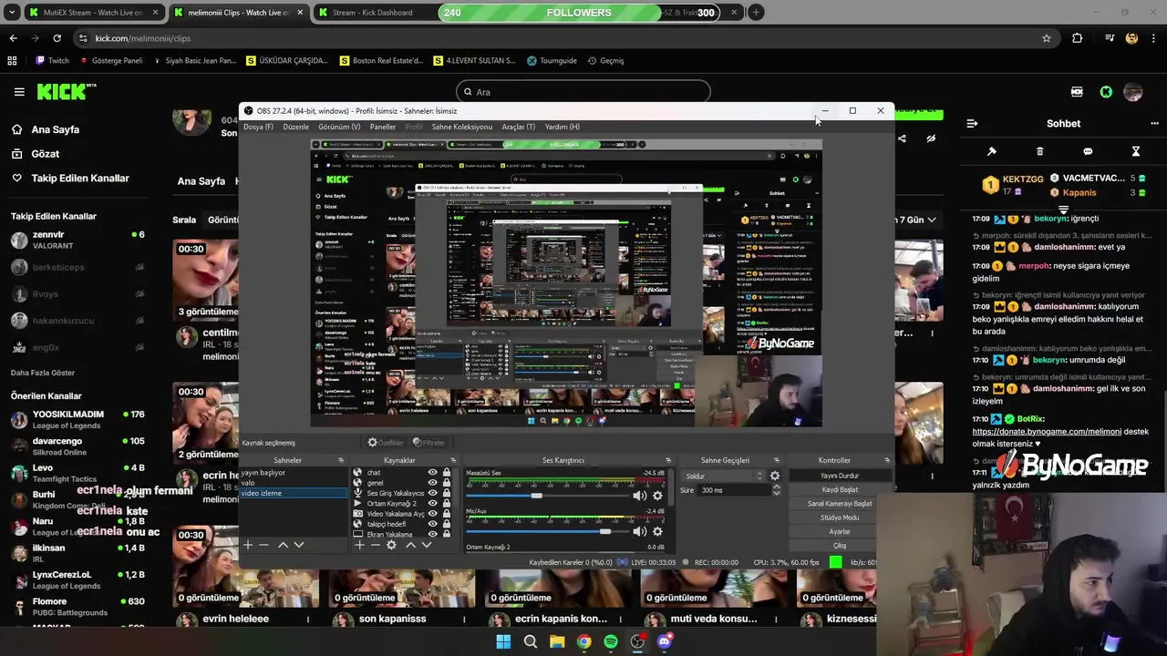The width and height of the screenshot is (1167, 656).
Task: Open Mic/Aux audio settings gear
Action: (x=657, y=531)
